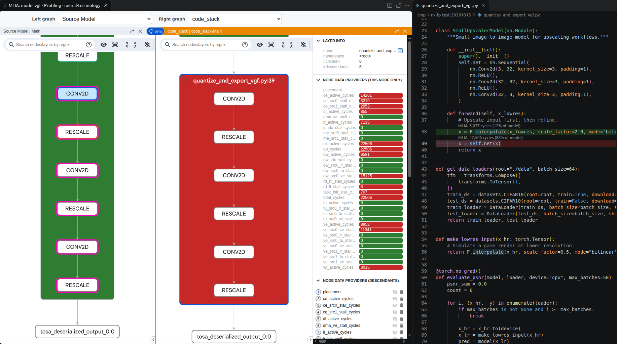
Task: Delete the ce_src1_stall_cycles data provider
Action: point(402,312)
